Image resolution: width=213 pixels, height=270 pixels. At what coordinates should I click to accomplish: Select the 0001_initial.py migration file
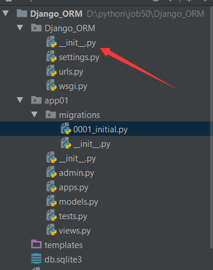100,130
